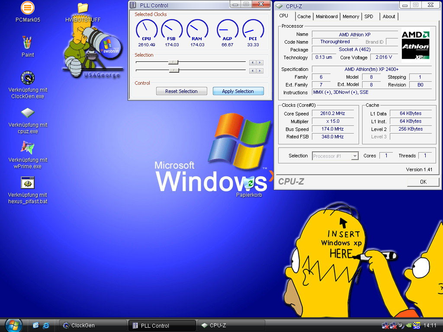Click the Specification AMD Athlon(tm) XP 2400+ text
This screenshot has width=443, height=332.
pyautogui.click(x=372, y=69)
